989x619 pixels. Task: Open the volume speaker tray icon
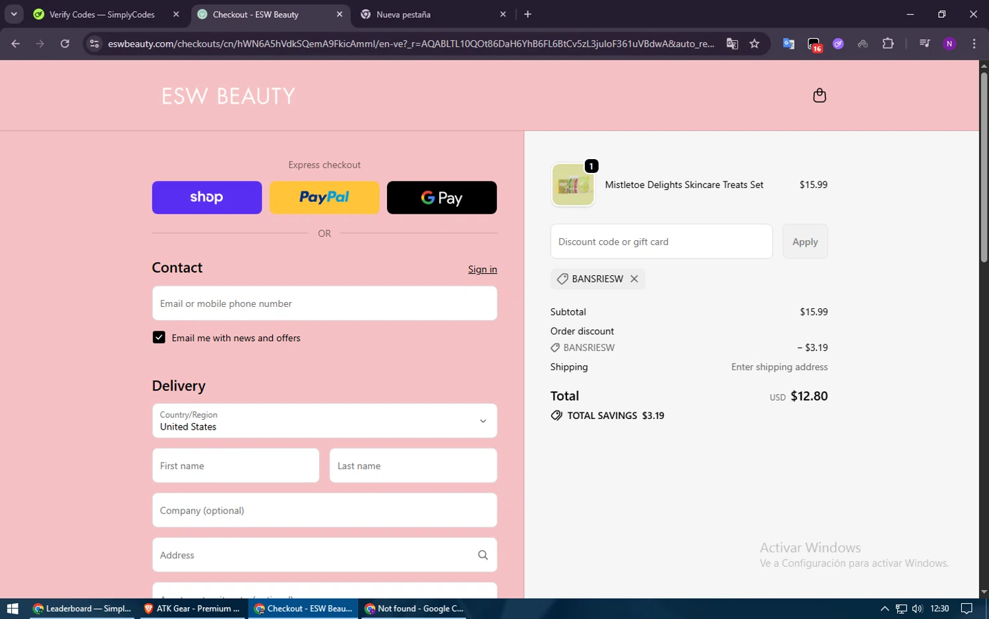click(x=917, y=608)
